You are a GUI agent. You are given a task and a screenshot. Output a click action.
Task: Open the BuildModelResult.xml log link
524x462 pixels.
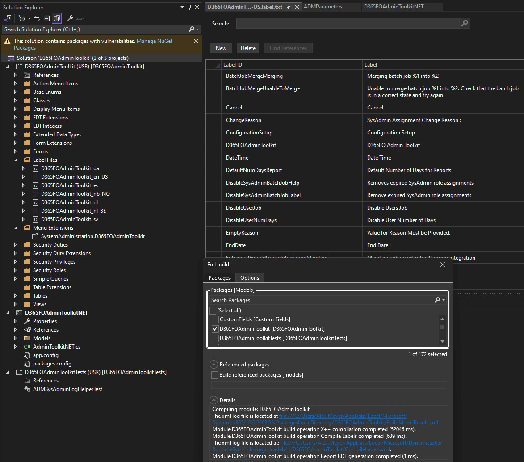point(326,419)
